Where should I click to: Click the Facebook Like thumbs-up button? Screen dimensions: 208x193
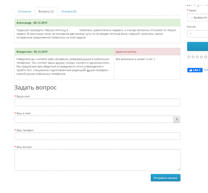pyautogui.click(x=195, y=70)
